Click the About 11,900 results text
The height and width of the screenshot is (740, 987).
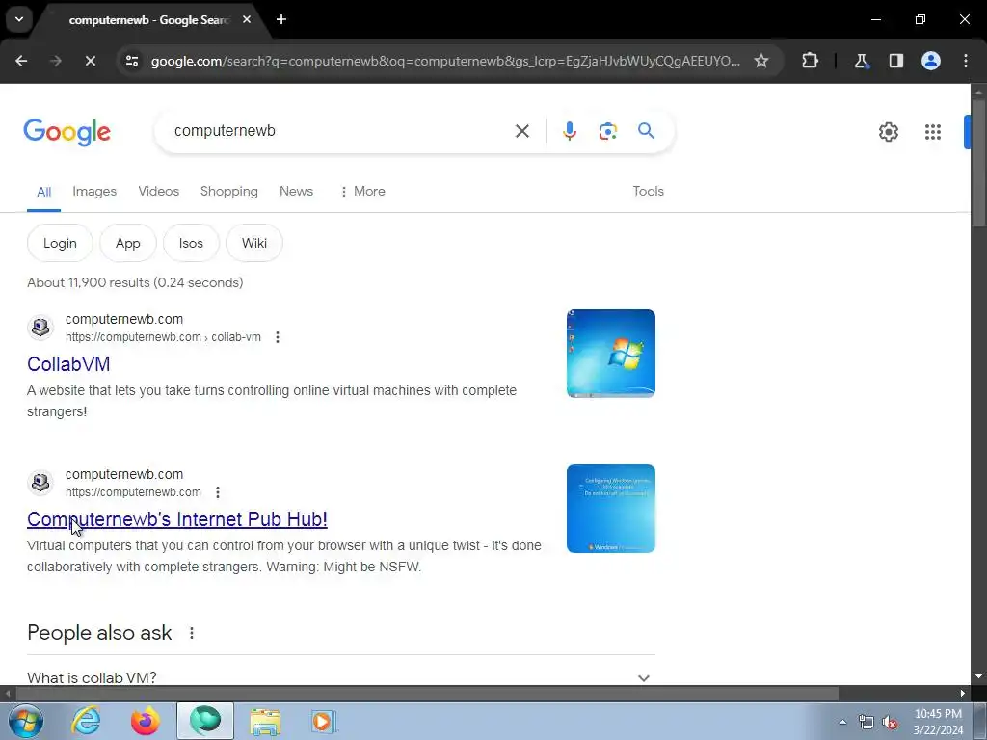point(135,282)
